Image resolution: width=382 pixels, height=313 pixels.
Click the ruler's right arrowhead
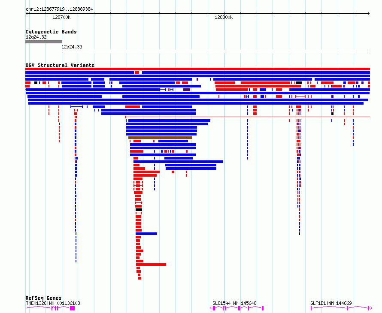369,13
